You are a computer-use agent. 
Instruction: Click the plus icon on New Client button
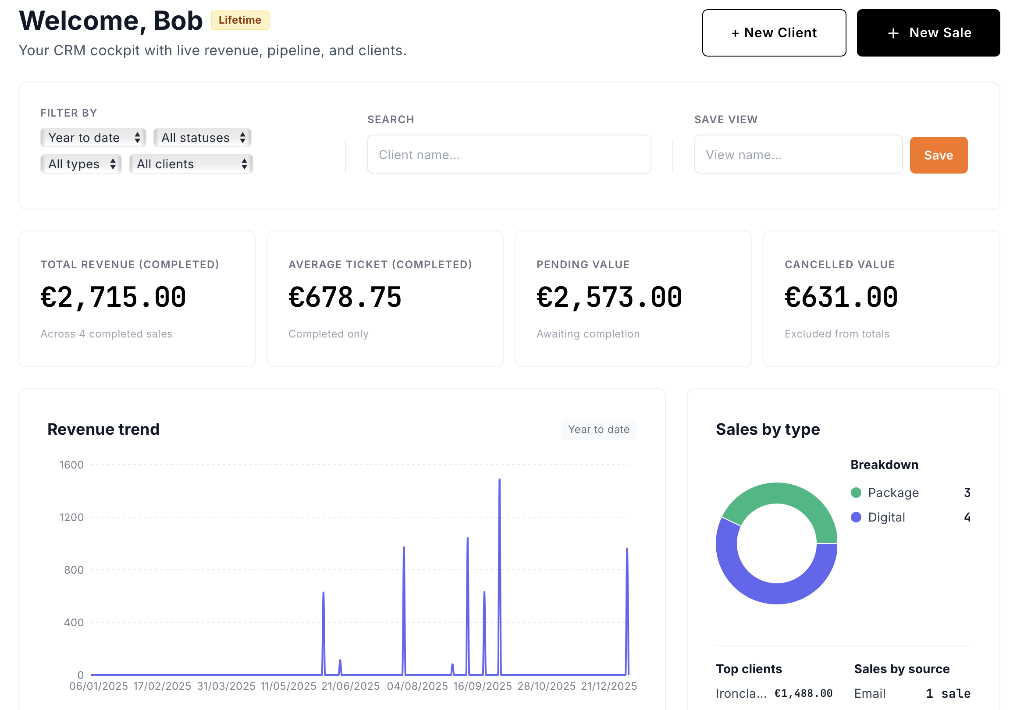click(x=735, y=32)
